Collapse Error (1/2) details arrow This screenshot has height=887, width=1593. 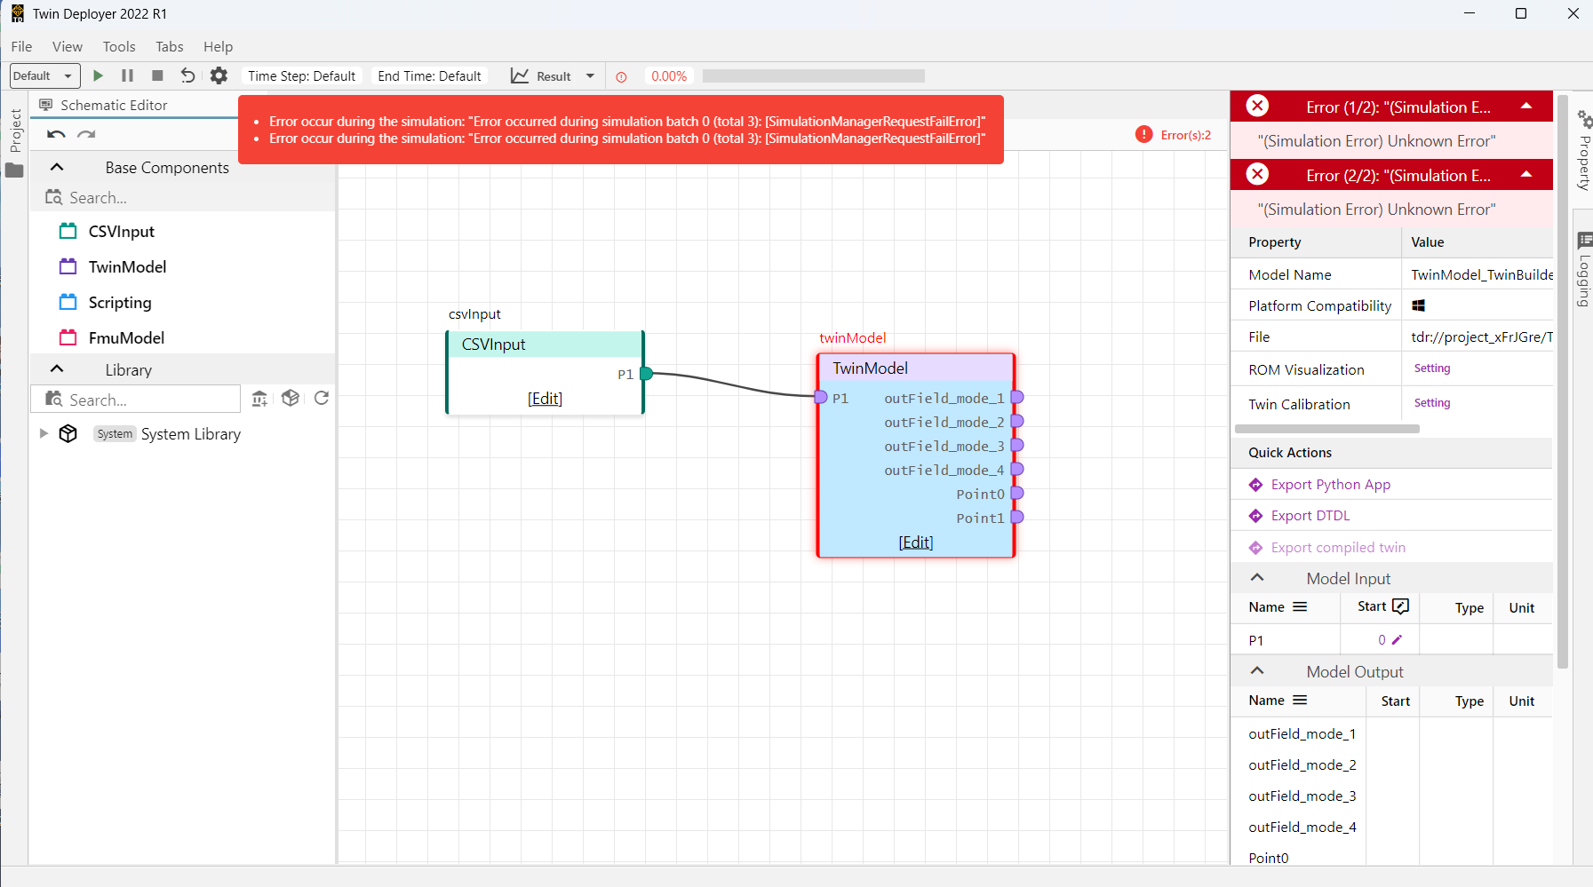(x=1526, y=106)
